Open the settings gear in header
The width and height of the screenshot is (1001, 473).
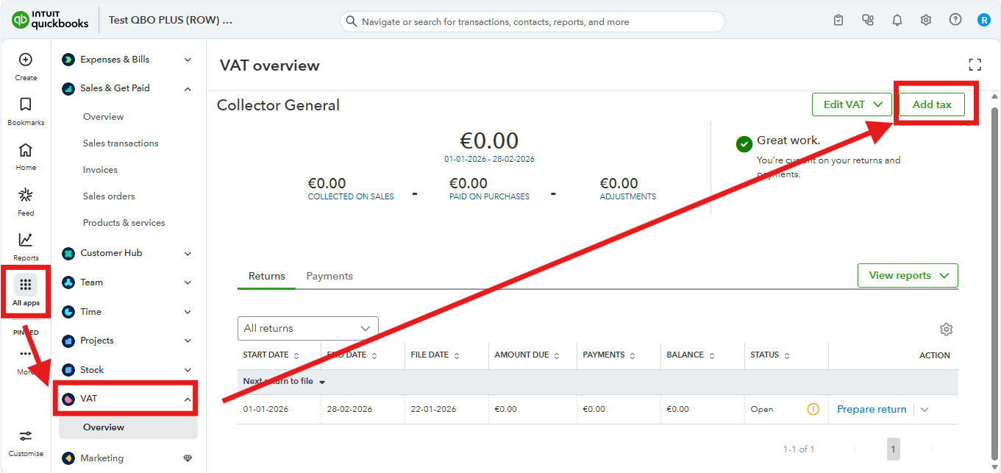coord(926,21)
